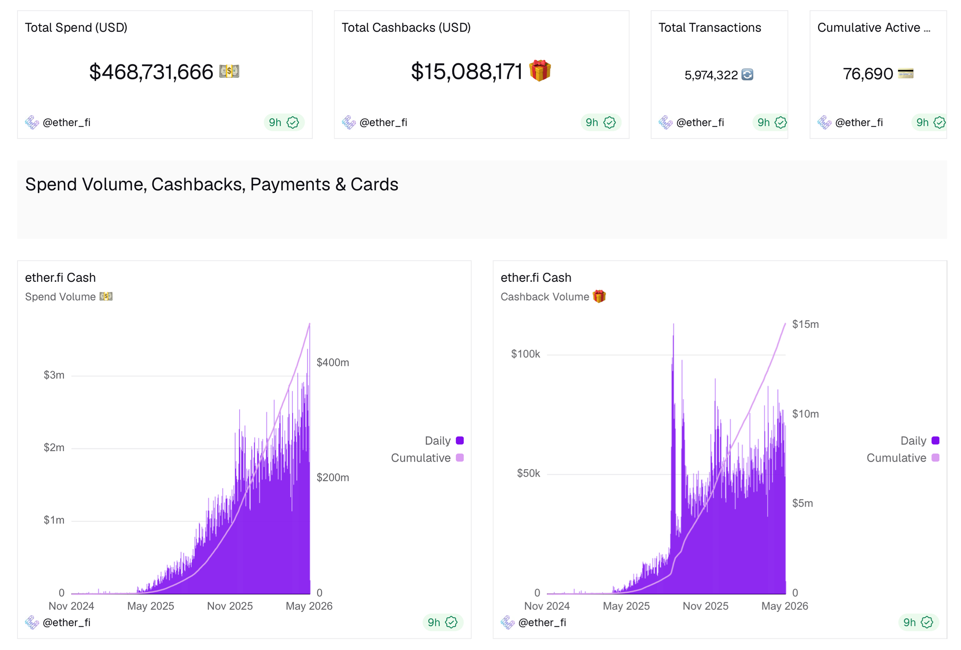
Task: Click the credit card emoji beside 76,690
Action: click(x=906, y=74)
